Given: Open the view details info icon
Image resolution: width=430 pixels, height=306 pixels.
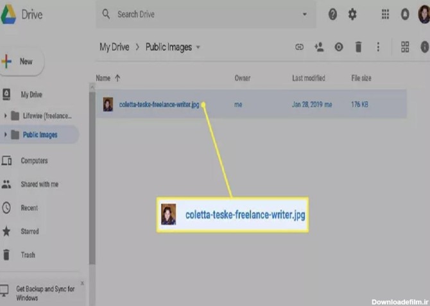Looking at the screenshot, I should pyautogui.click(x=424, y=47).
